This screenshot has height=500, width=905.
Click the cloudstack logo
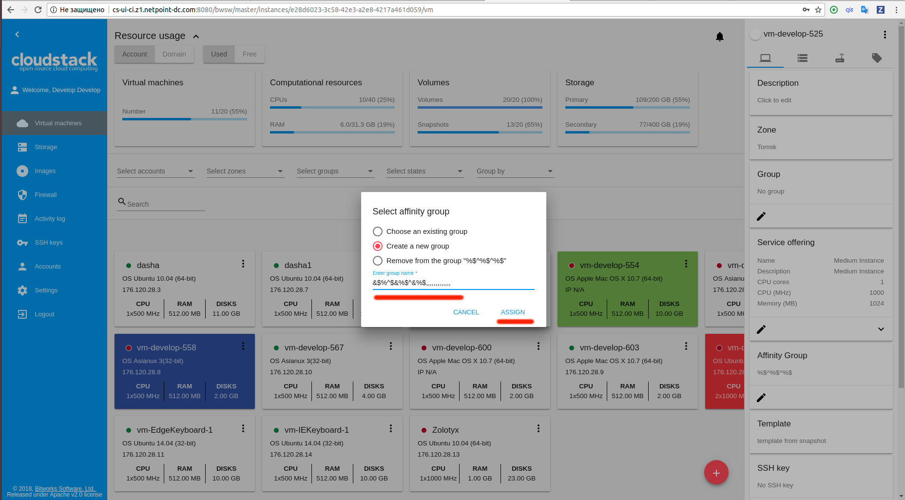point(55,61)
